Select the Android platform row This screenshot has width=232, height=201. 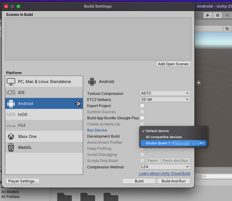pos(44,103)
